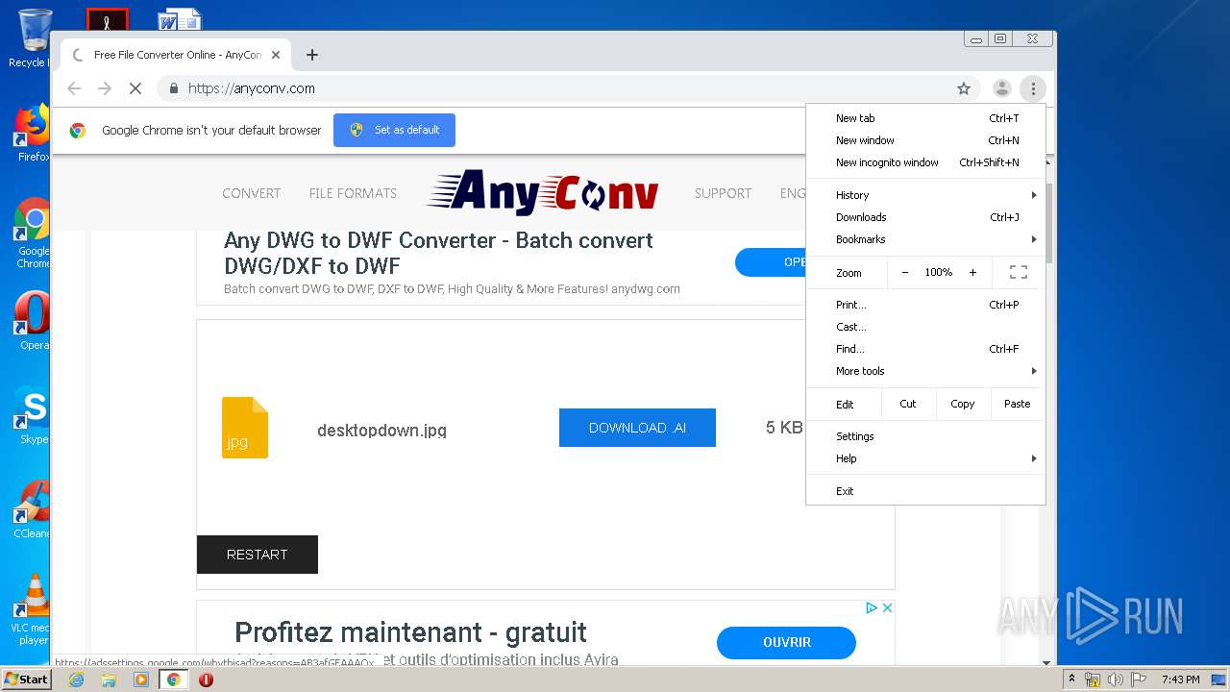Click the taskbar clock
The image size is (1230, 692).
pos(1180,680)
